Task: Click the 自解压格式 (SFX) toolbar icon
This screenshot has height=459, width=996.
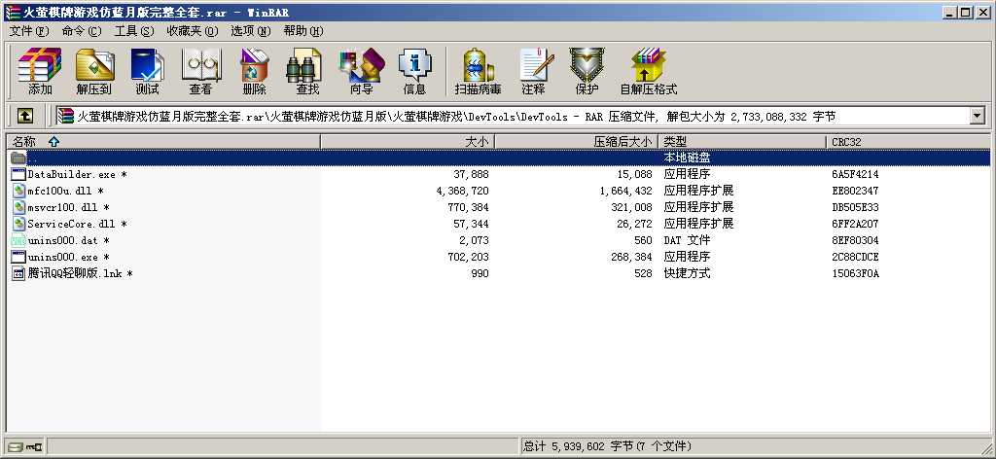Action: pos(649,64)
